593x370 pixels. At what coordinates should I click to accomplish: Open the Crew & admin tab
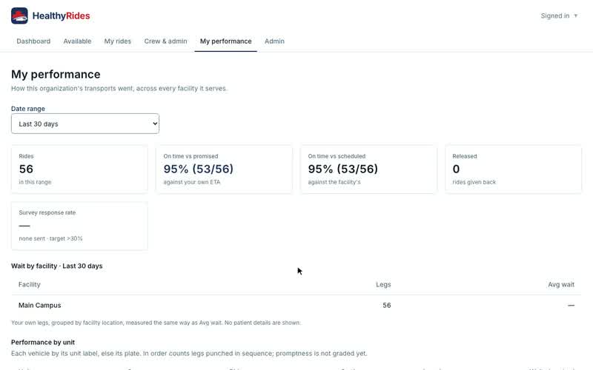pos(165,41)
